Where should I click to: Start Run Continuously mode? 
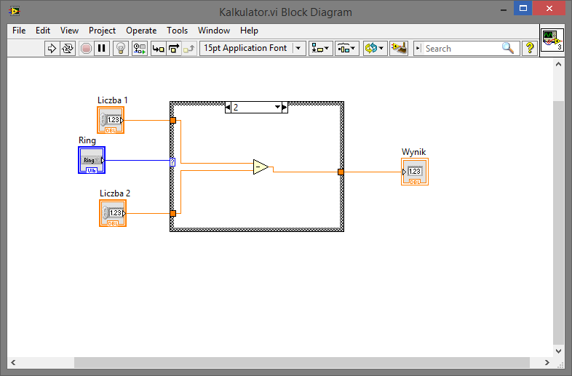click(x=68, y=49)
